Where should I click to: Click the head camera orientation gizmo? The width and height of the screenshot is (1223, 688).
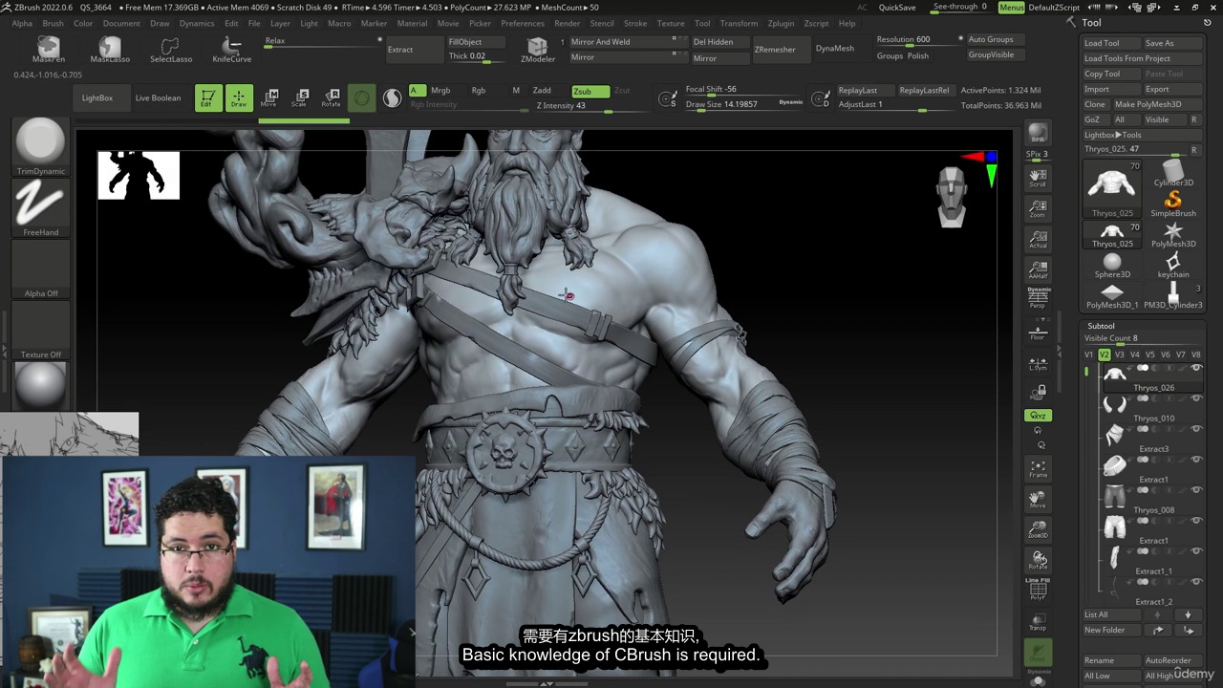click(952, 197)
